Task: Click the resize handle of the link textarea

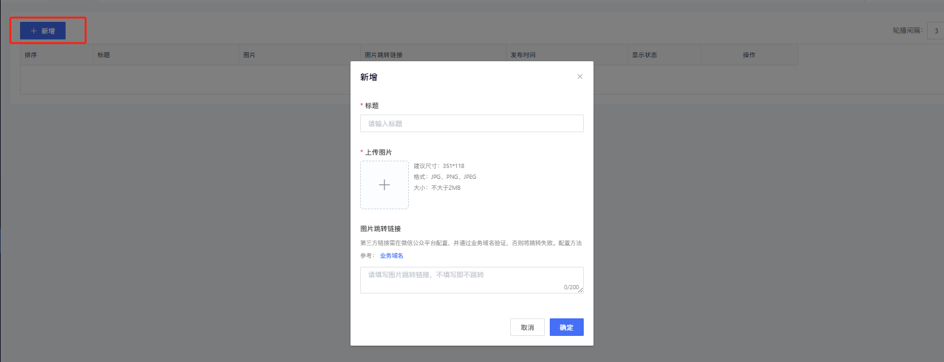Action: pyautogui.click(x=581, y=290)
